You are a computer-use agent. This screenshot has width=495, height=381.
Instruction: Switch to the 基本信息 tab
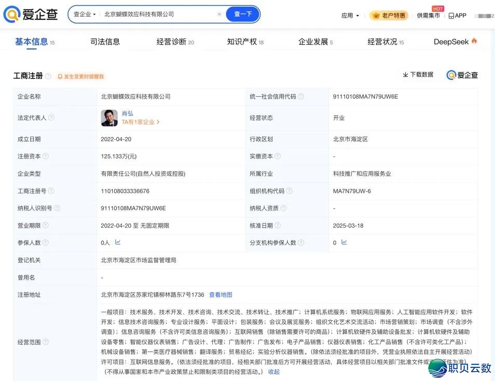click(x=35, y=42)
